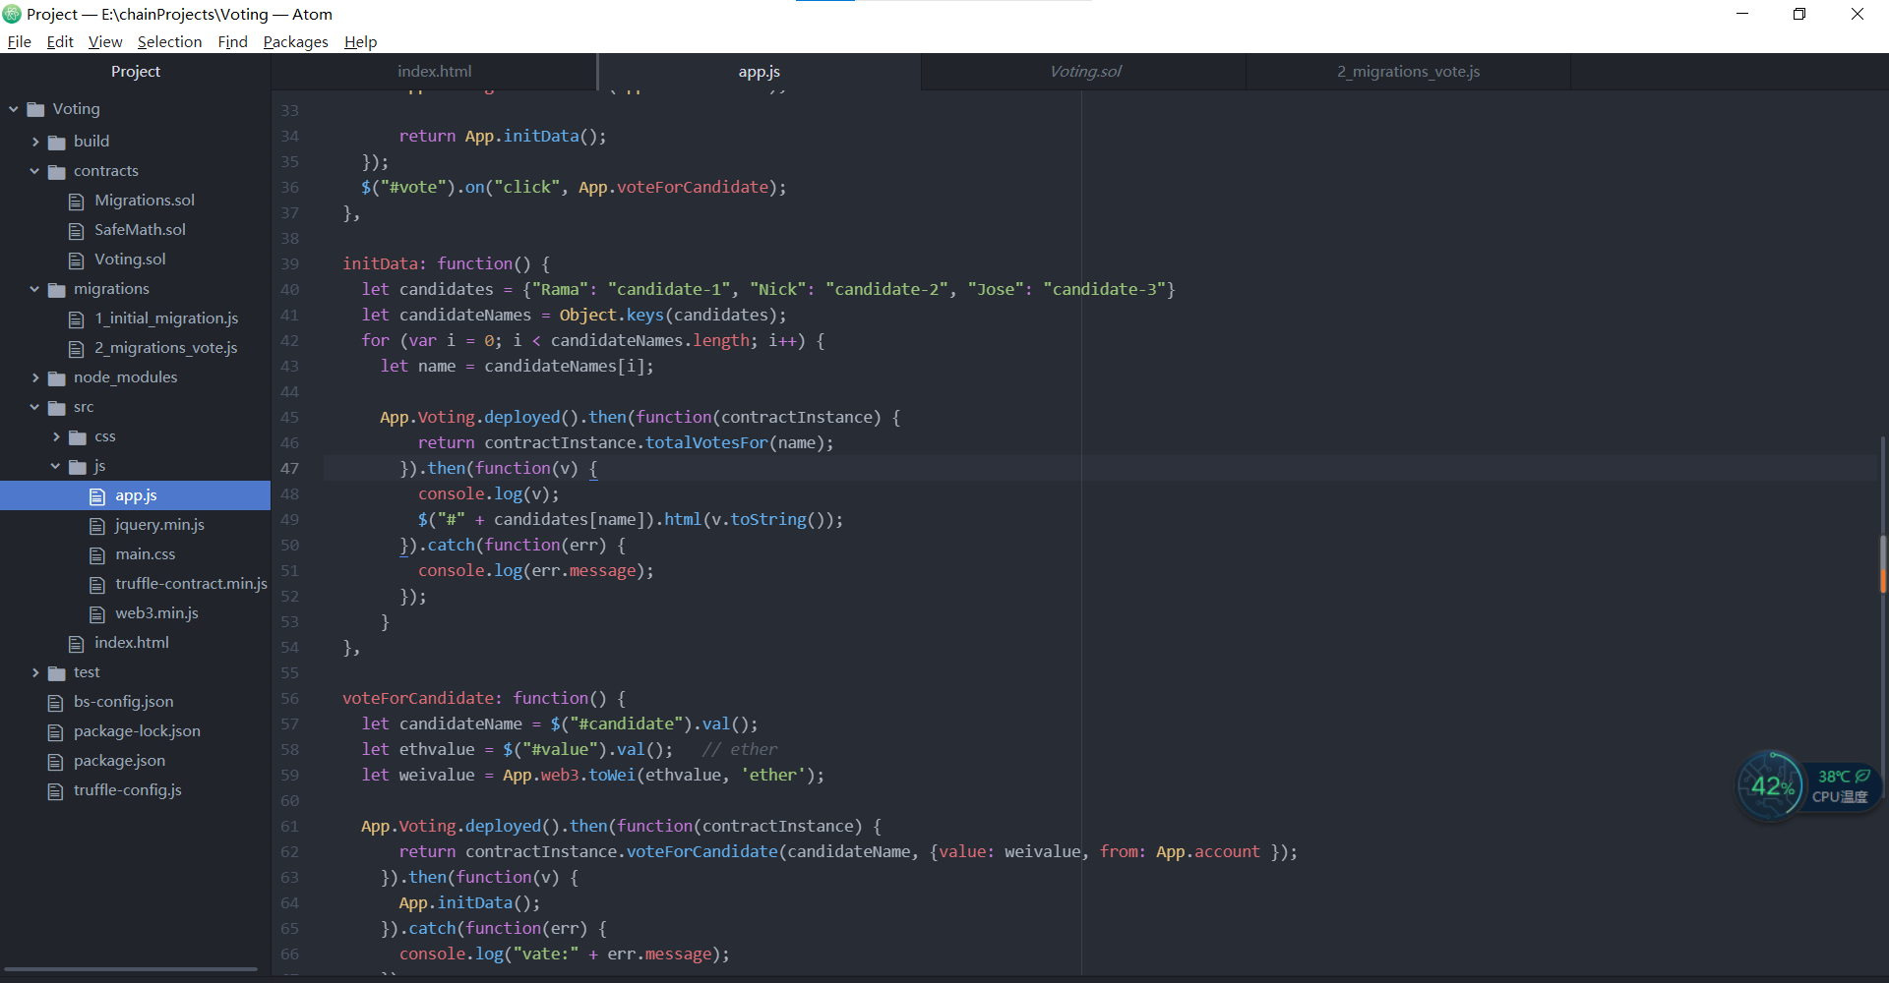Open the Edit menu
1889x983 pixels.
(60, 41)
